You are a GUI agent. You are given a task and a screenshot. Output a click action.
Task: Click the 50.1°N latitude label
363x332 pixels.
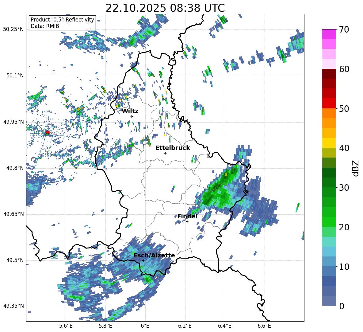pos(15,76)
